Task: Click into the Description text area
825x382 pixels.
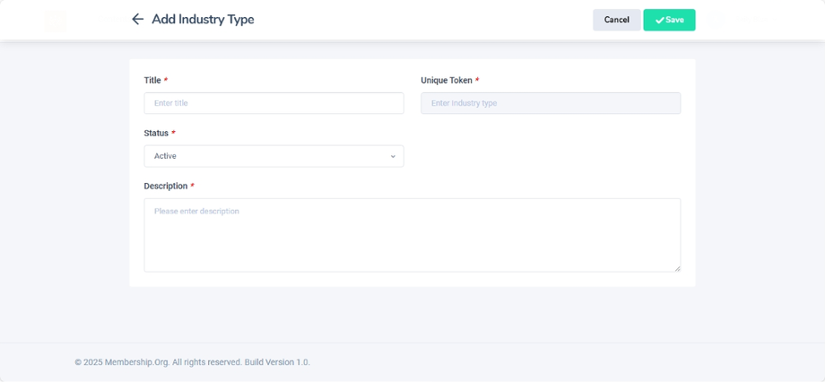Action: click(x=412, y=235)
